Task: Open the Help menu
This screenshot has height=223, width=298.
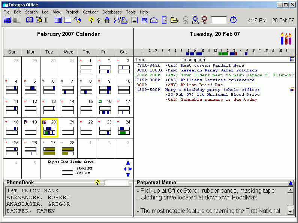Action: [144, 12]
